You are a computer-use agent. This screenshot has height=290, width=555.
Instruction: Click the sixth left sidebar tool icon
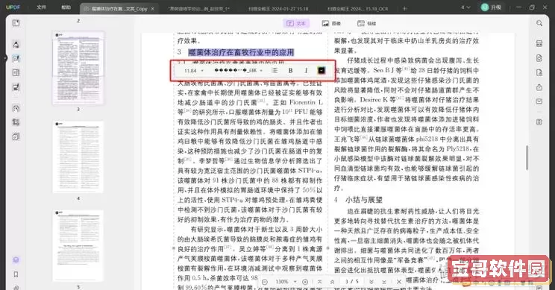16,122
